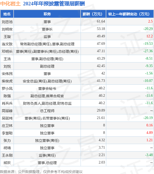Select the name 胡靖

(7, 148)
